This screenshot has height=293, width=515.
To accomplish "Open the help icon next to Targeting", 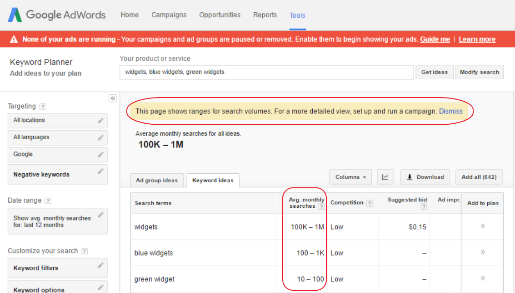I will tap(43, 106).
